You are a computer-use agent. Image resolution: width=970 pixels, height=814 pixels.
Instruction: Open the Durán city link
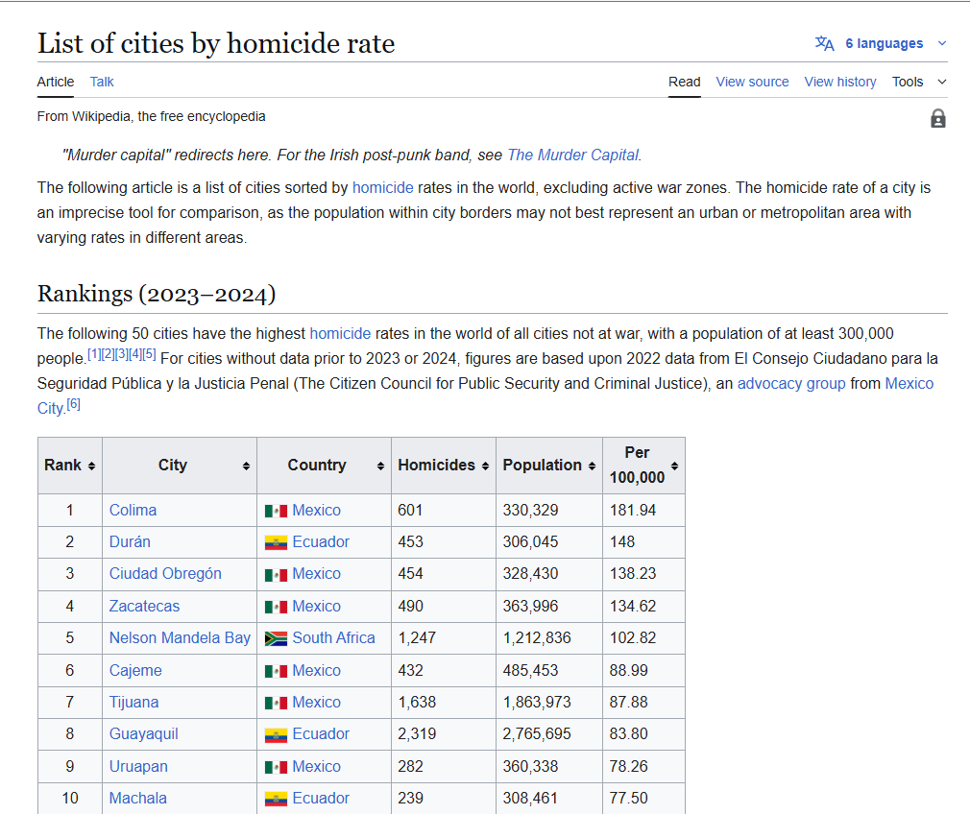coord(130,541)
